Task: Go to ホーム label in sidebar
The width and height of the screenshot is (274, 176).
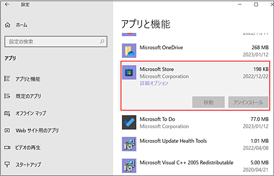Action: (x=22, y=25)
